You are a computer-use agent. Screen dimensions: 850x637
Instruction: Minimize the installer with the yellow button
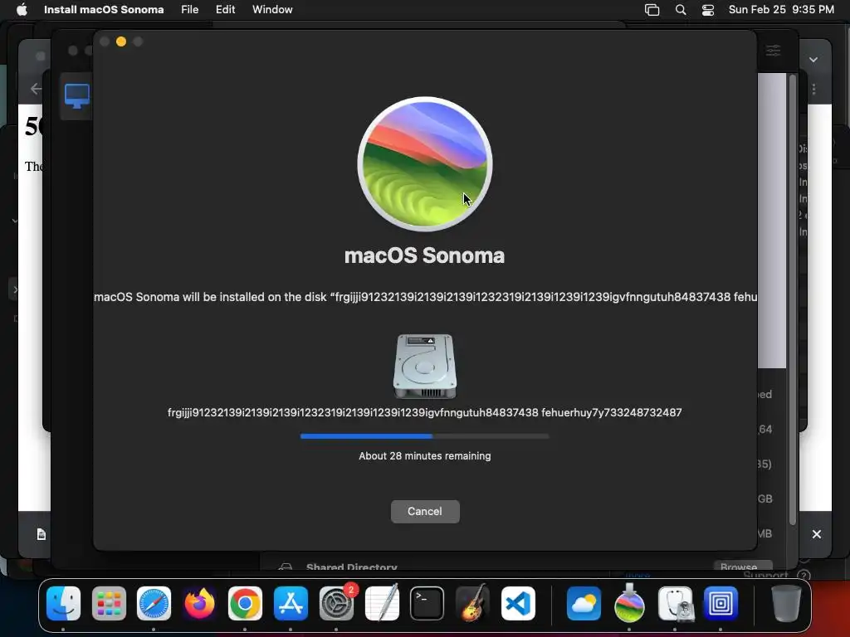pyautogui.click(x=121, y=41)
